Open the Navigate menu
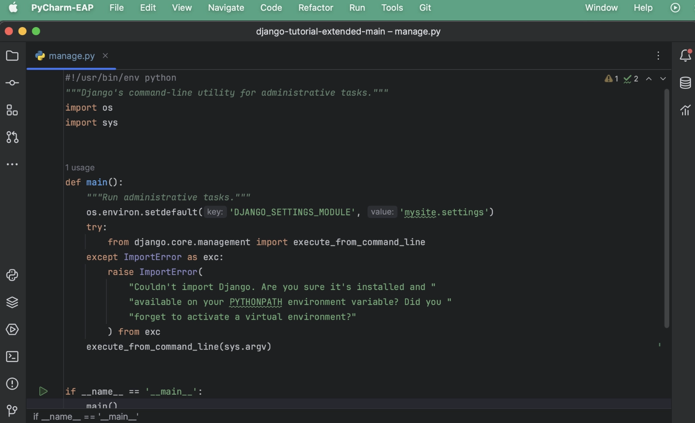This screenshot has height=423, width=695. click(226, 8)
